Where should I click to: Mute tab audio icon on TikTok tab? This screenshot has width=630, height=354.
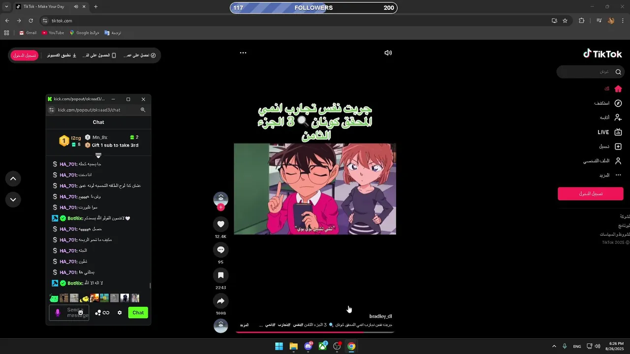click(76, 7)
